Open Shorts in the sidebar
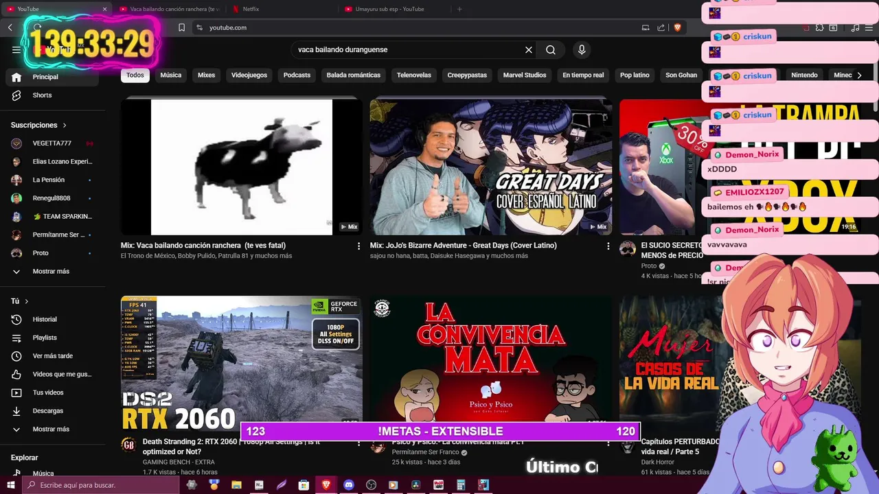Viewport: 879px width, 494px height. tap(52, 95)
